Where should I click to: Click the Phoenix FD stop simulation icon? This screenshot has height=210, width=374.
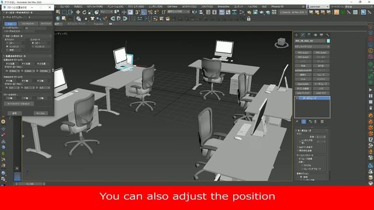(370, 102)
